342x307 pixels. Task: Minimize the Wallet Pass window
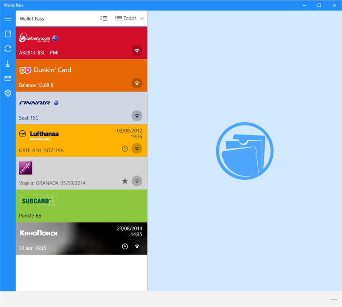(x=304, y=5)
